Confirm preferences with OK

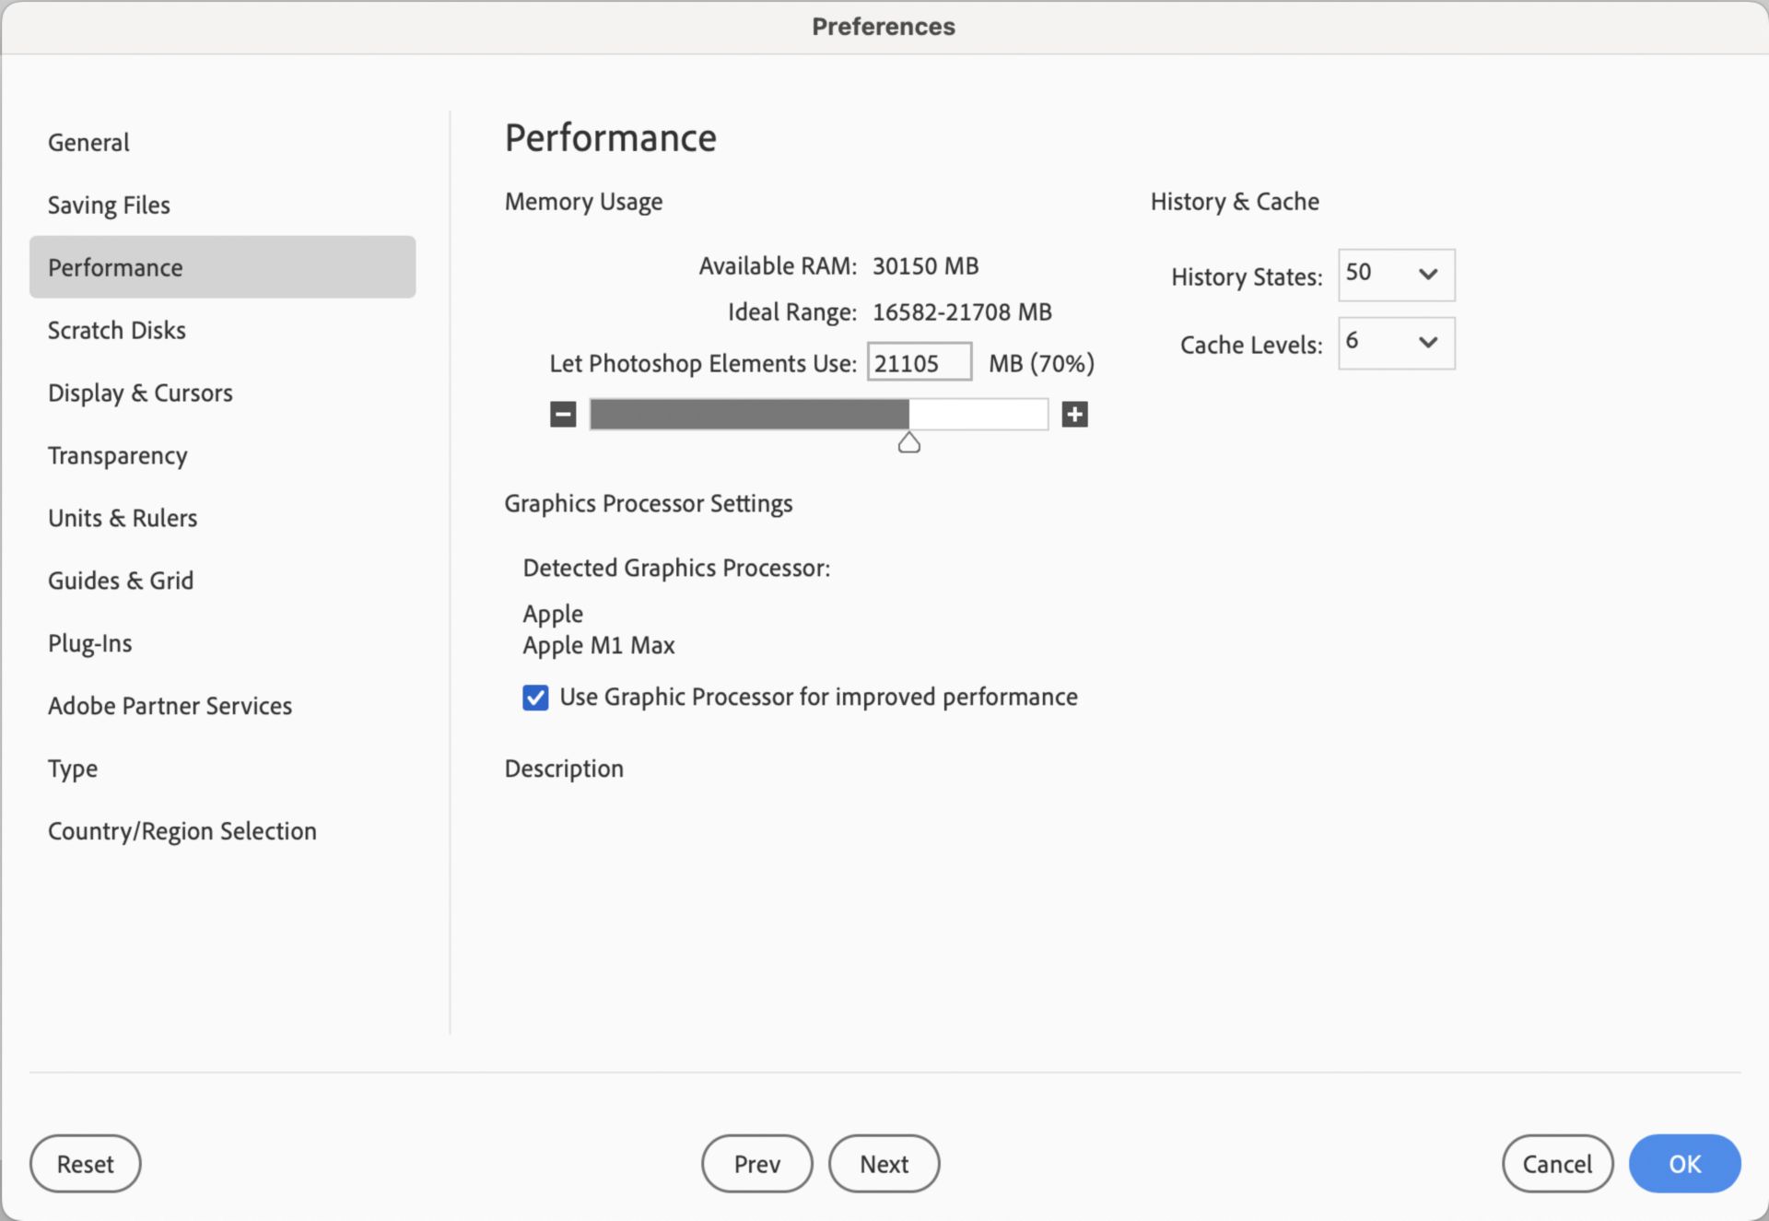(x=1685, y=1164)
